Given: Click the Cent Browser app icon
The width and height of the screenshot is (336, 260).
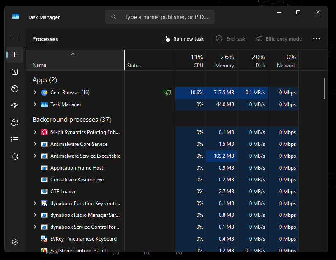Looking at the screenshot, I should (44, 93).
